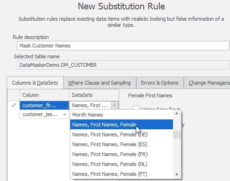Expand the customer_fir... column dropdown arrow
Screen dimensions: 230x181
click(x=65, y=105)
